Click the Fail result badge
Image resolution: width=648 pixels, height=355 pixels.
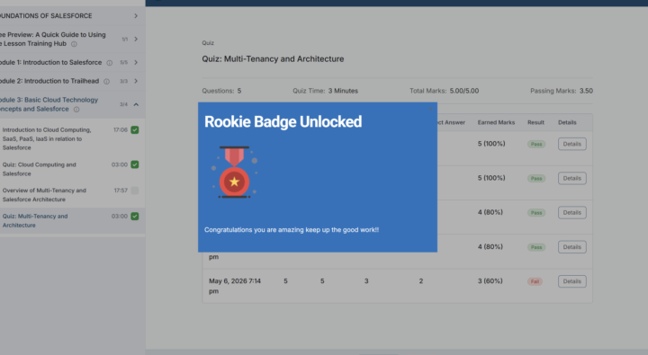[535, 281]
